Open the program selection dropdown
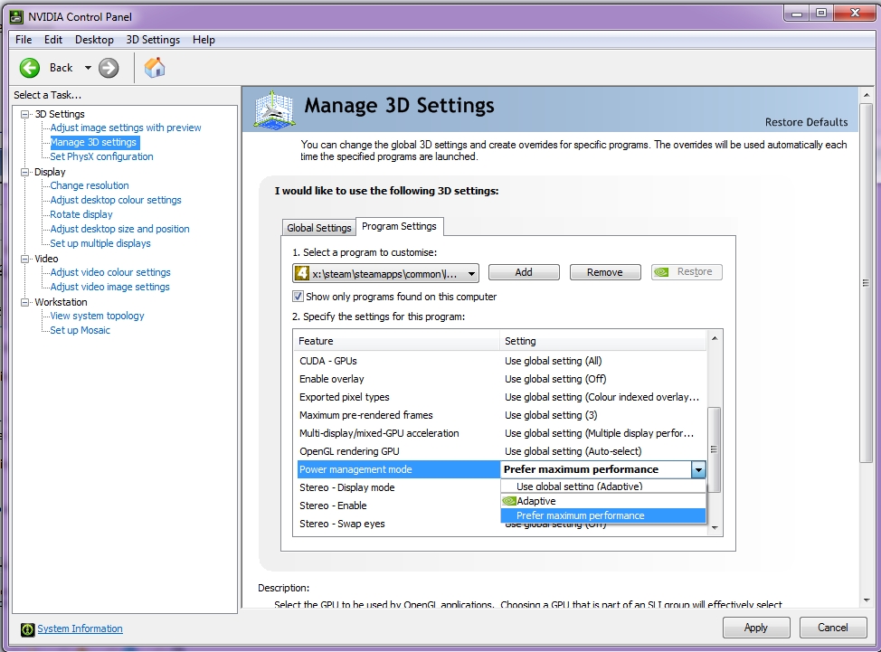Screen dimensions: 881x652 pos(385,273)
